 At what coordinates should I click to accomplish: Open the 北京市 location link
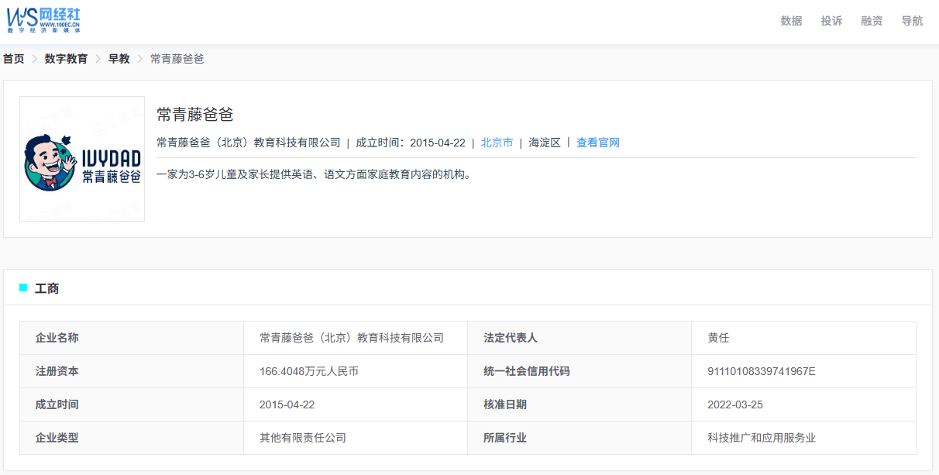click(x=497, y=143)
